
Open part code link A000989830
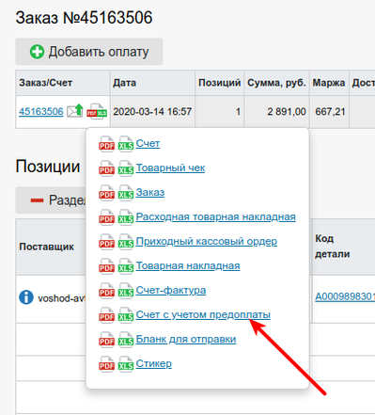coord(345,296)
